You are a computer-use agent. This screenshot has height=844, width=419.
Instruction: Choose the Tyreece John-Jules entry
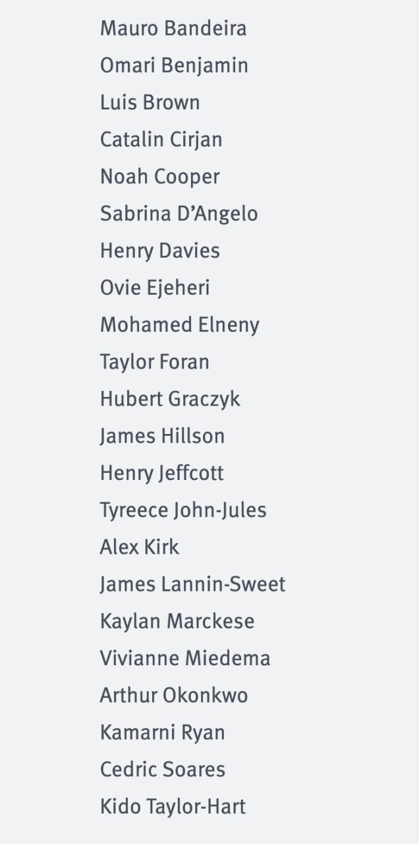[x=183, y=510]
